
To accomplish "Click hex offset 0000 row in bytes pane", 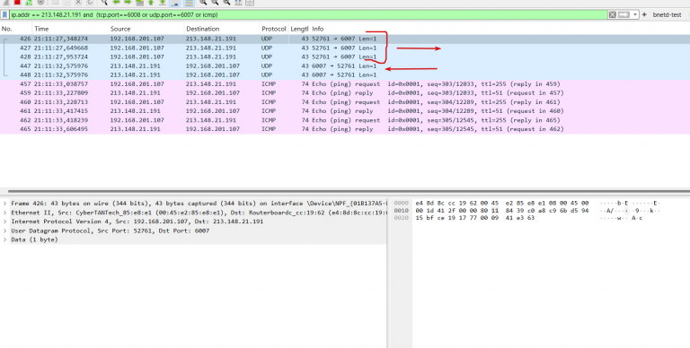I will 526,203.
